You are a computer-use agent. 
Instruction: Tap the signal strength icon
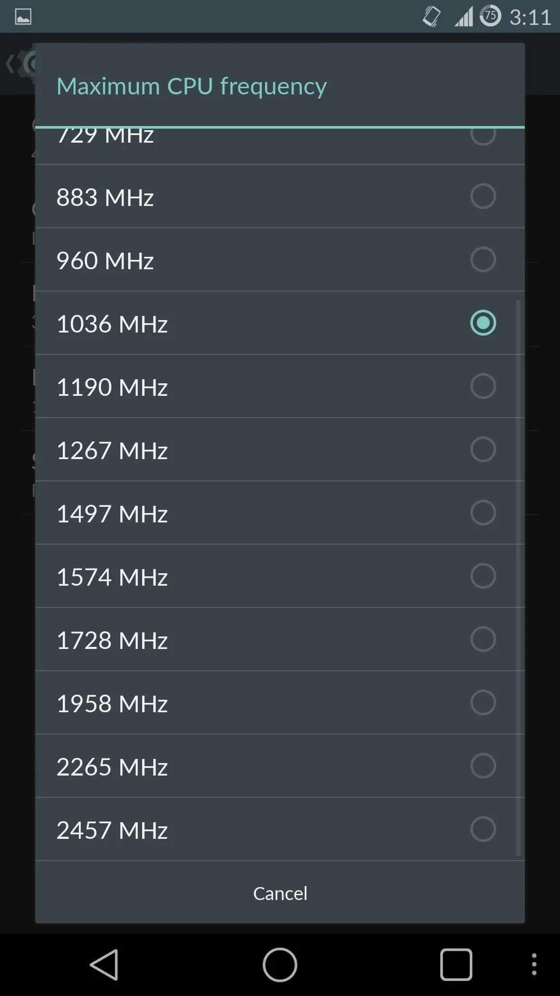tap(464, 17)
